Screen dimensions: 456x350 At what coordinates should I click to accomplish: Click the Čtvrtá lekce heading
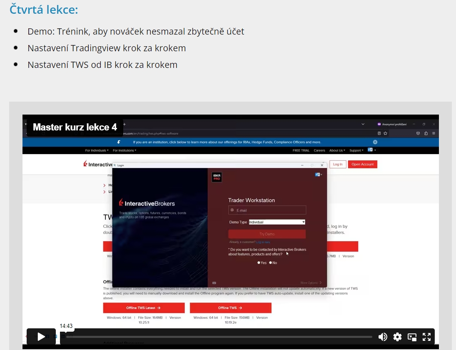coord(44,9)
